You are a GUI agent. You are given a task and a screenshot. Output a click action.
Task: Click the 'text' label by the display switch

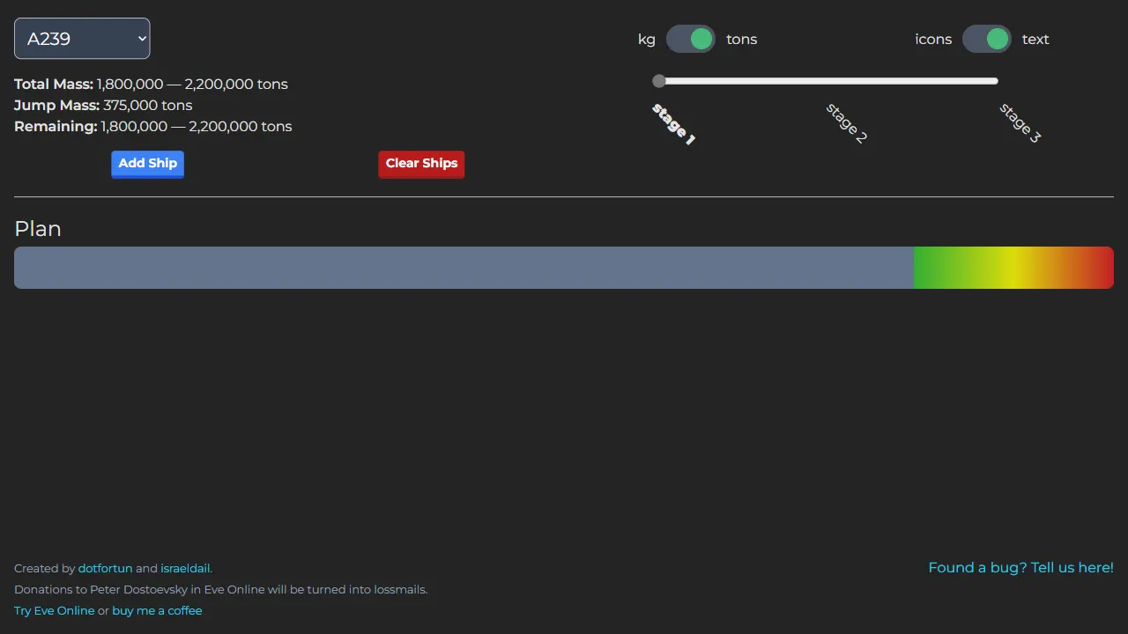(x=1035, y=40)
